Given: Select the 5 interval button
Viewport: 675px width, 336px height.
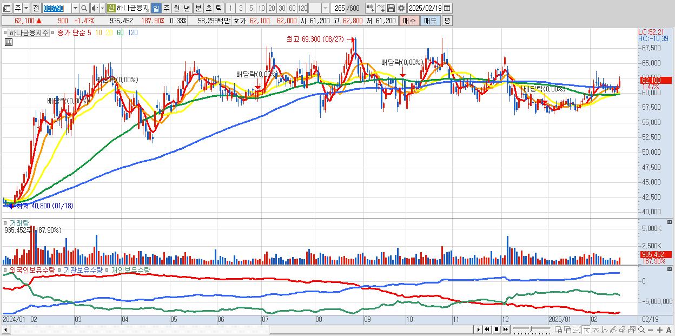Looking at the screenshot, I should tap(251, 8).
